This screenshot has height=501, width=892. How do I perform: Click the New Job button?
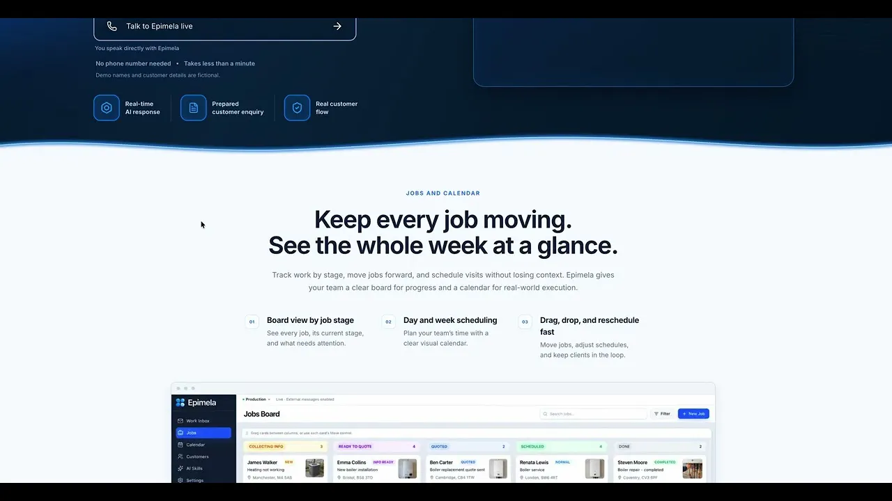693,414
